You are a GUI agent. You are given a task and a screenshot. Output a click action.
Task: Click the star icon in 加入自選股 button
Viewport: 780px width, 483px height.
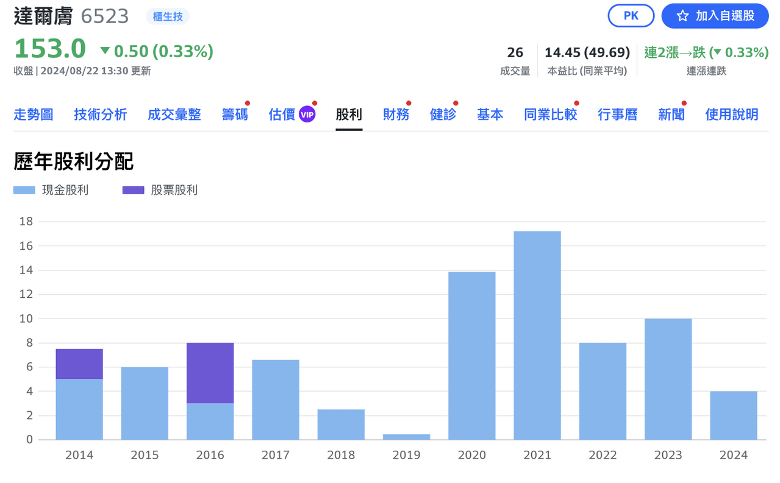pyautogui.click(x=682, y=16)
